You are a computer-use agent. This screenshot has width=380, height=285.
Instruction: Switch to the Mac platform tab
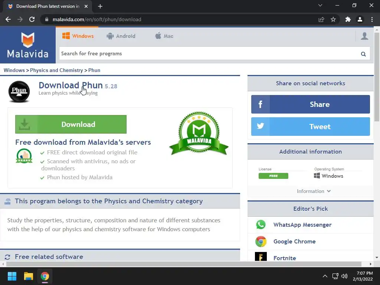point(164,36)
